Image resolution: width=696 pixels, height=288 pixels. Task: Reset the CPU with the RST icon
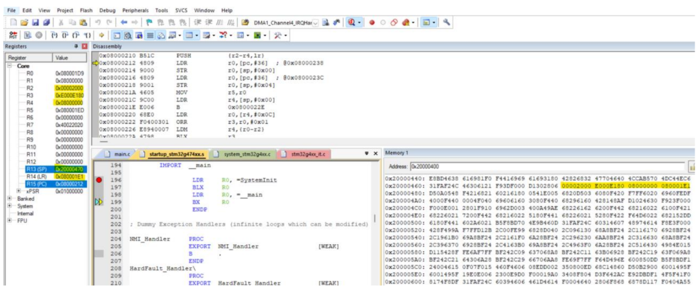[14, 35]
